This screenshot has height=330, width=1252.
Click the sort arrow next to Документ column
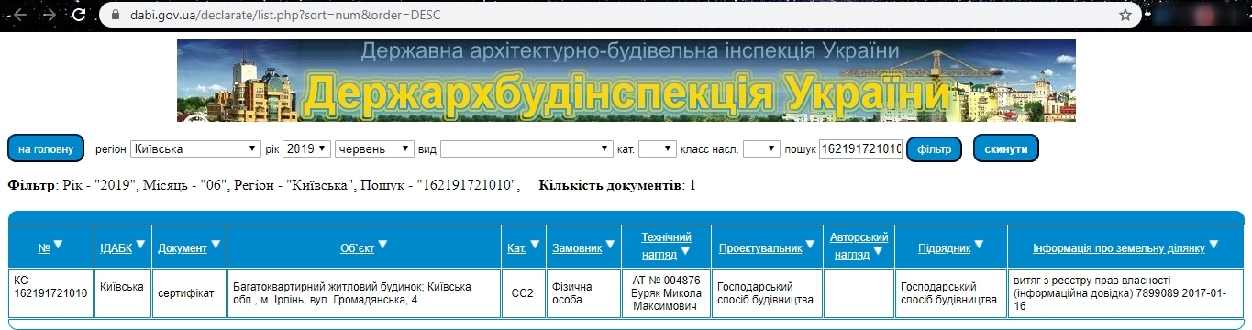(x=215, y=245)
